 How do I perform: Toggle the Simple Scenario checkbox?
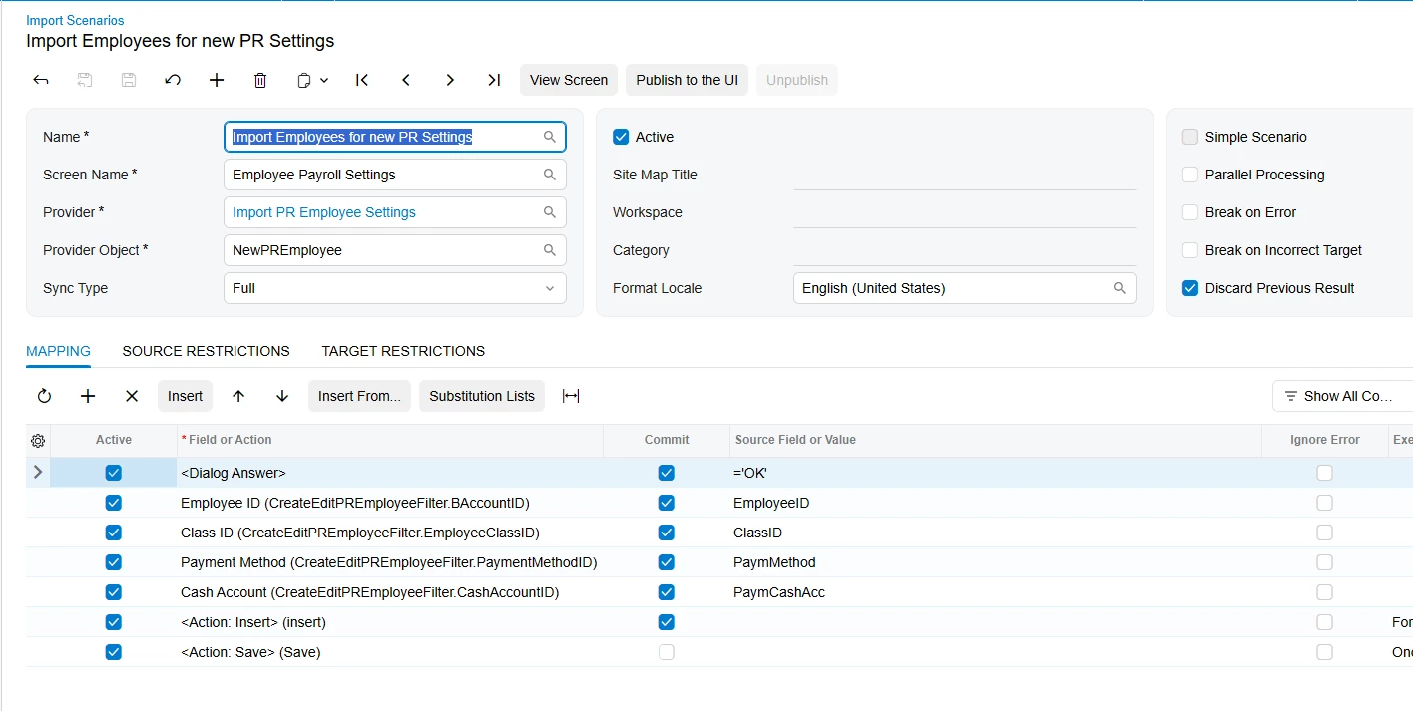1190,137
